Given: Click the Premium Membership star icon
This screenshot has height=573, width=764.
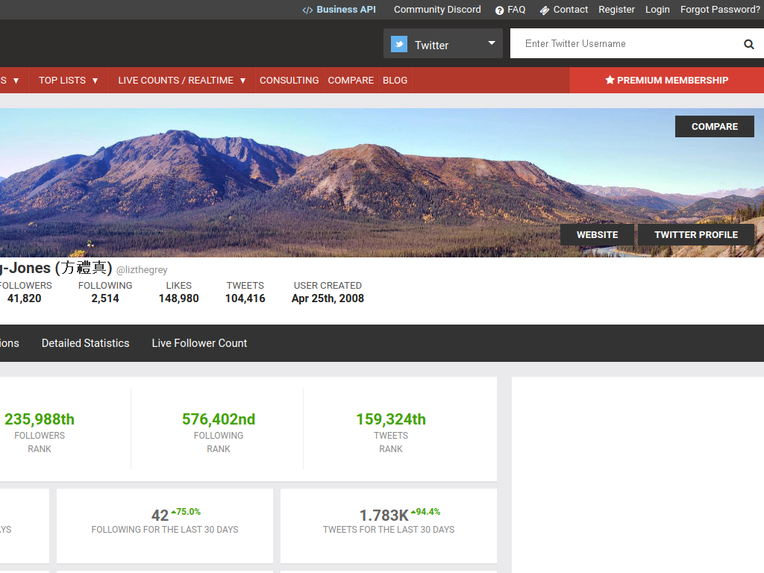Looking at the screenshot, I should coord(610,80).
